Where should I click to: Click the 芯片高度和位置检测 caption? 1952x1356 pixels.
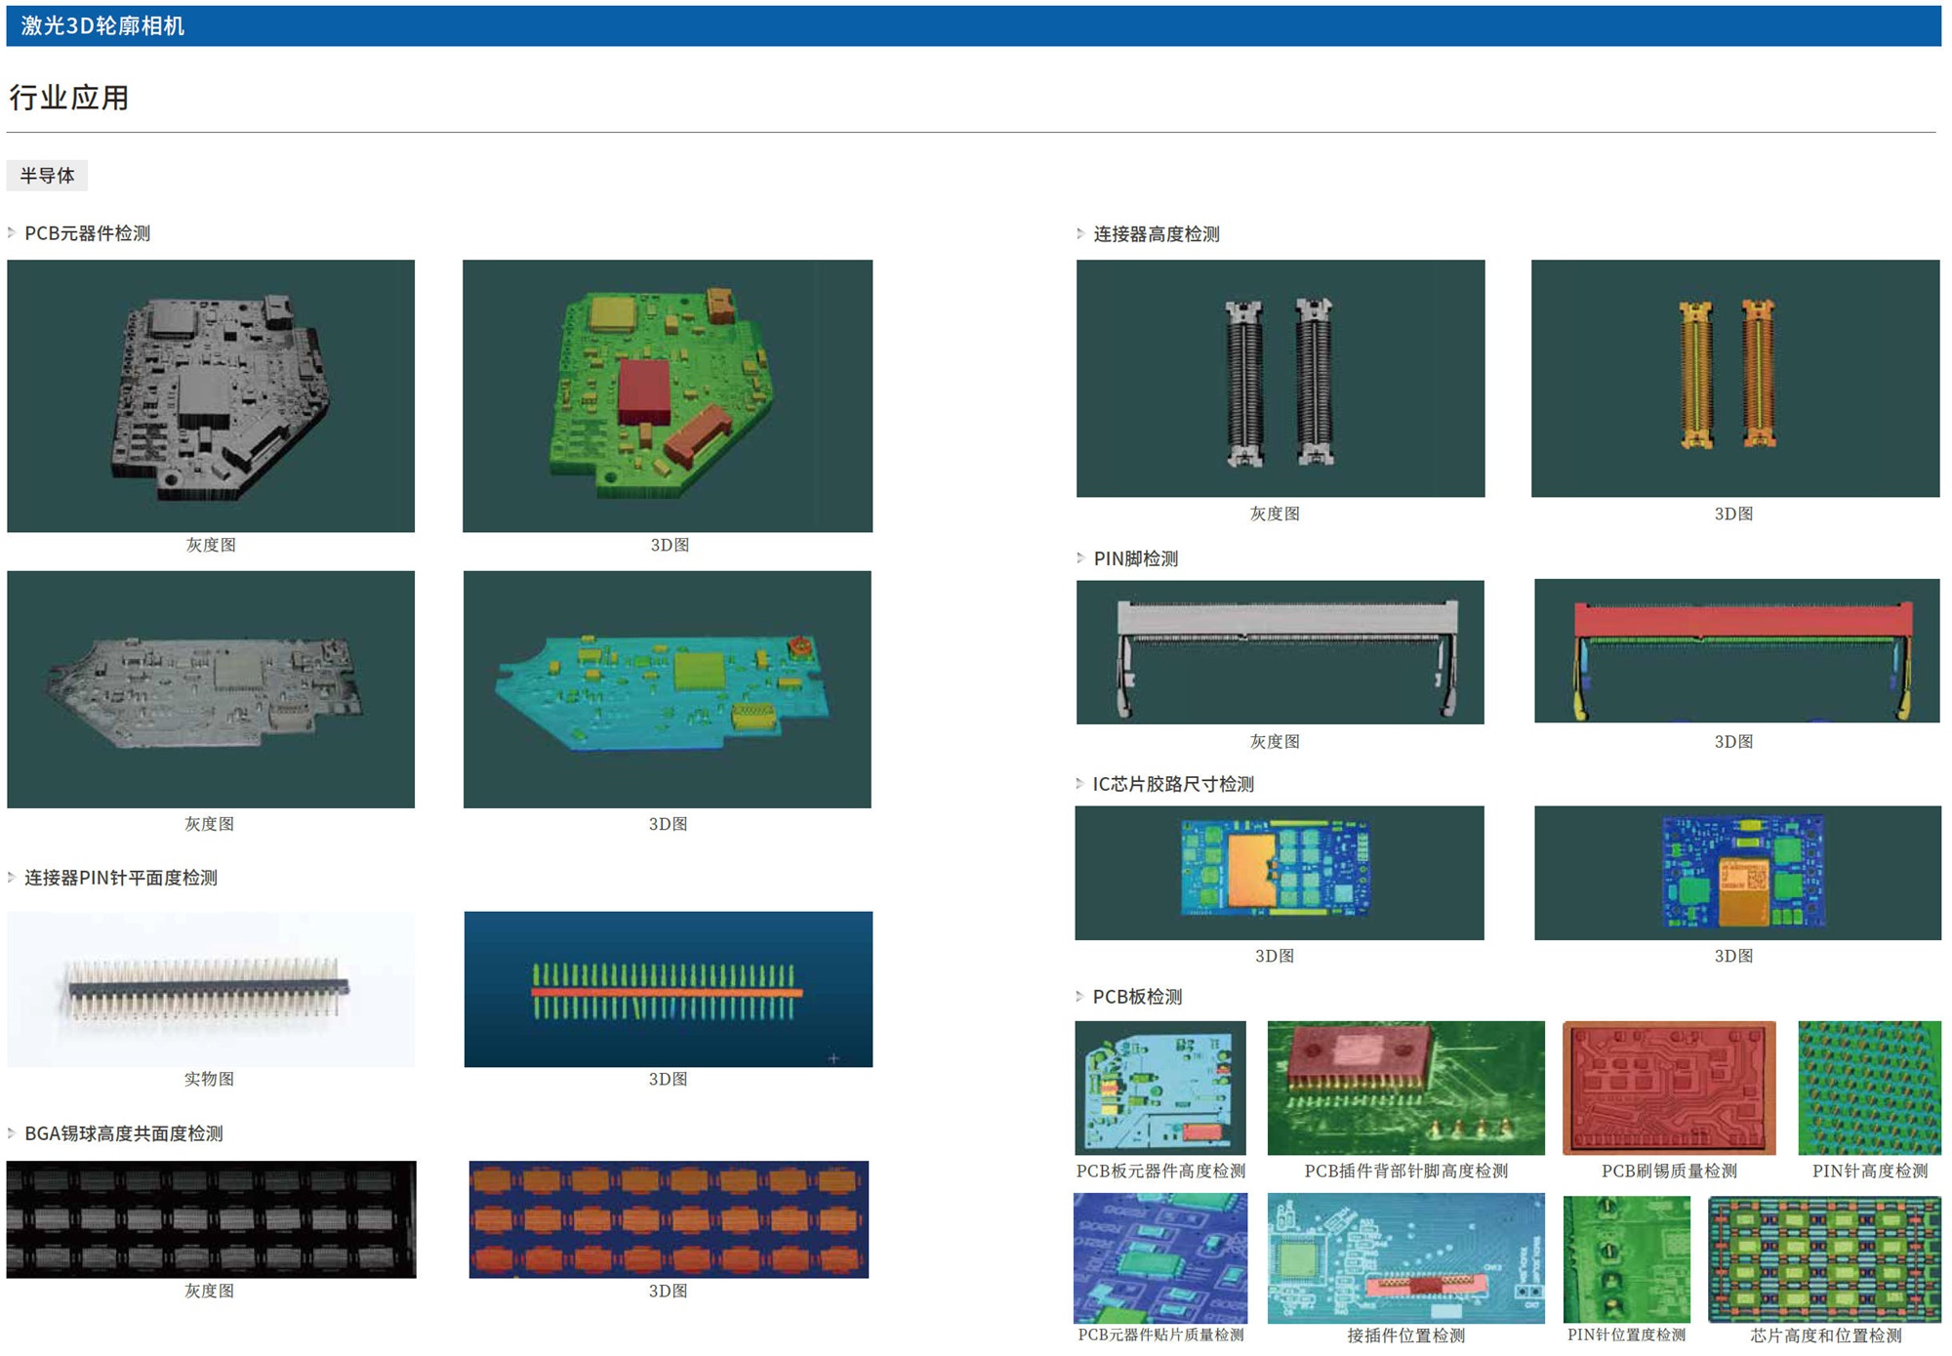point(1825,1335)
